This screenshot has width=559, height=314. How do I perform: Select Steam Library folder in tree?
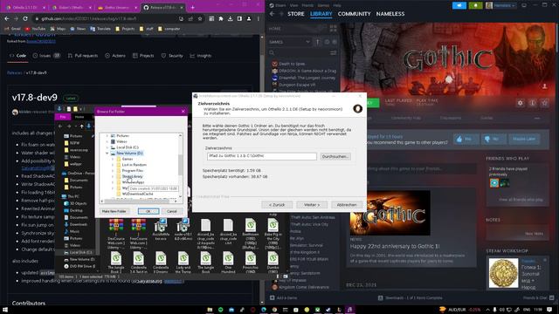[133, 176]
